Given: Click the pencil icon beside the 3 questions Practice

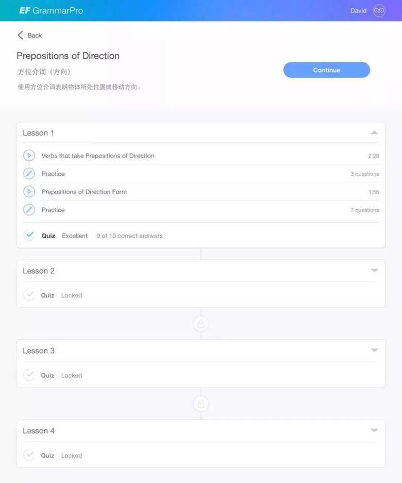Looking at the screenshot, I should 29,174.
